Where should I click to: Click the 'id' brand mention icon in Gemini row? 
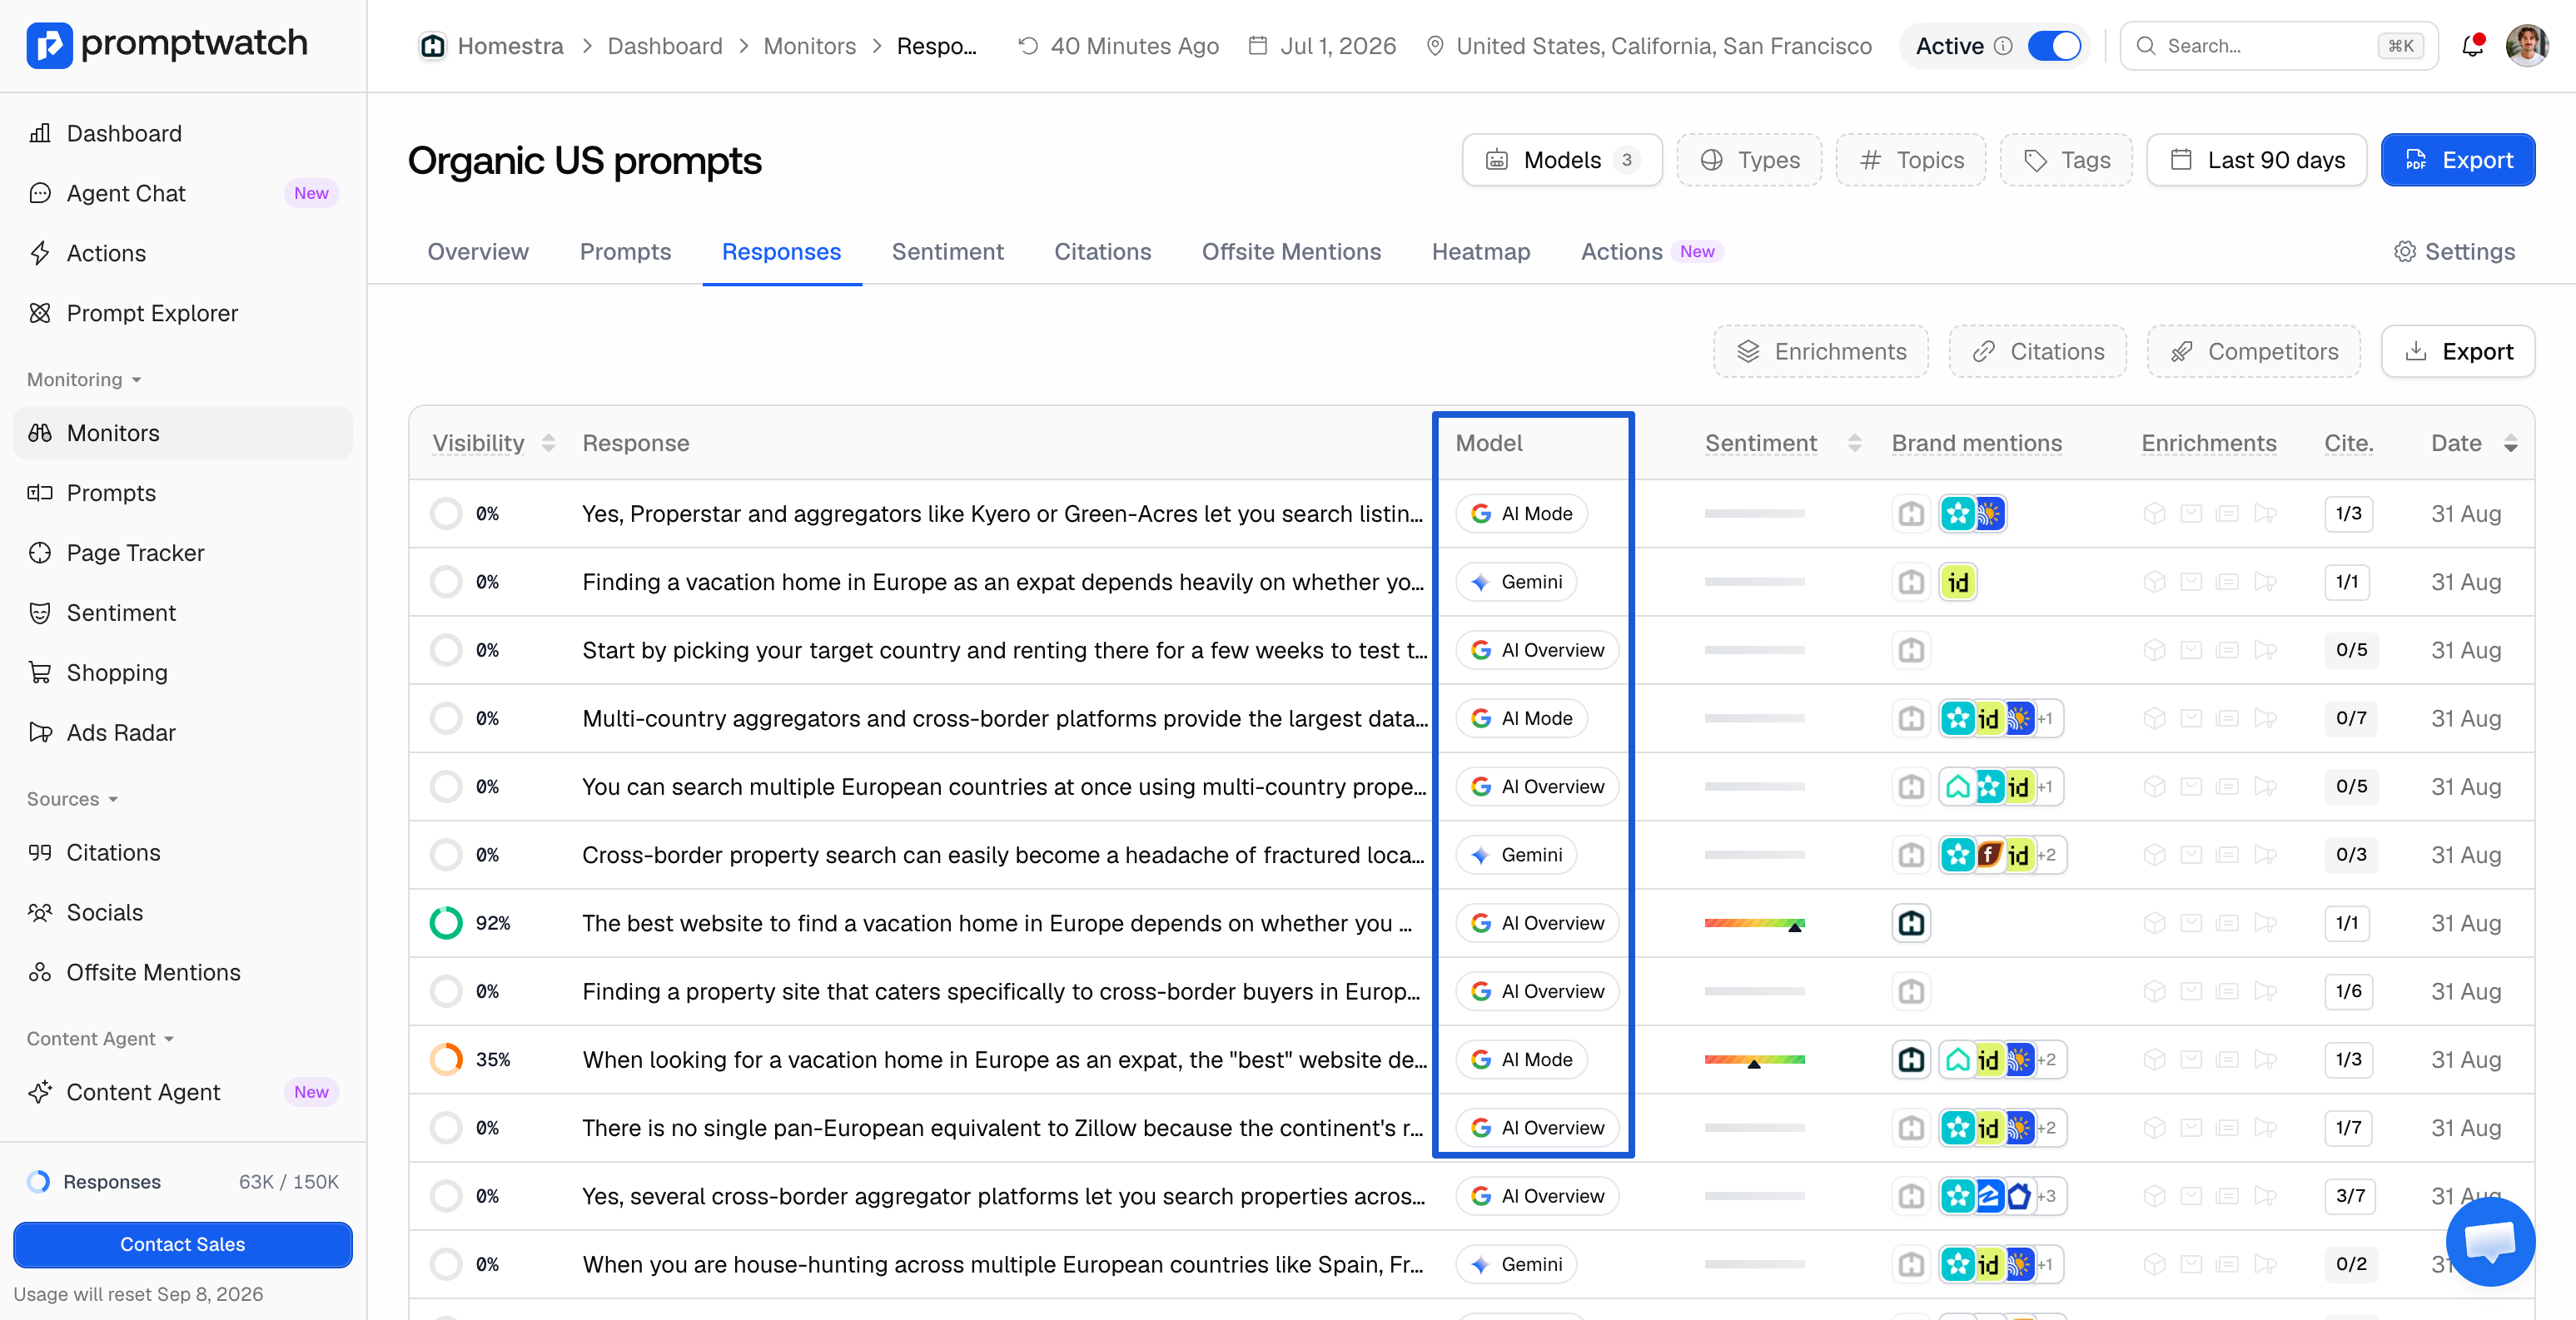(x=1958, y=582)
